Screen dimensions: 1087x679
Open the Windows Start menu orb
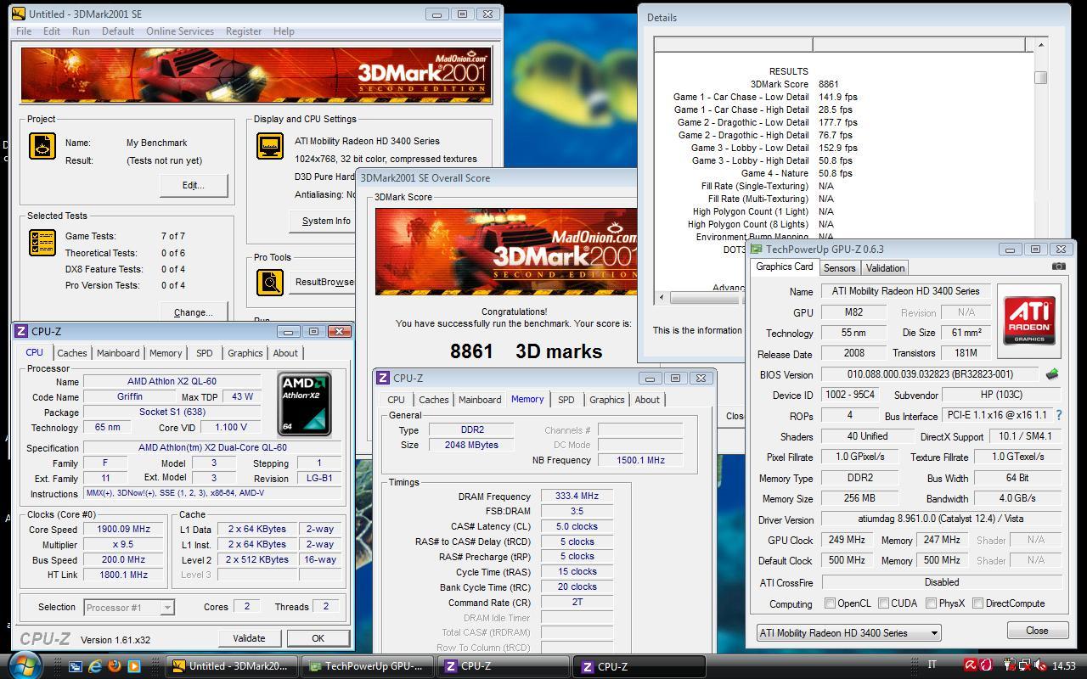coord(24,665)
